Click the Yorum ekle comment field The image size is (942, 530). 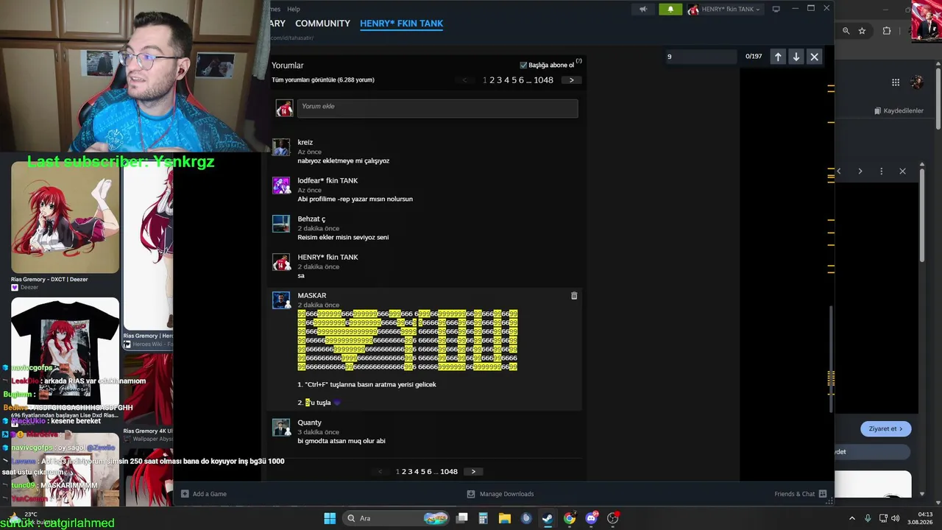(x=437, y=108)
